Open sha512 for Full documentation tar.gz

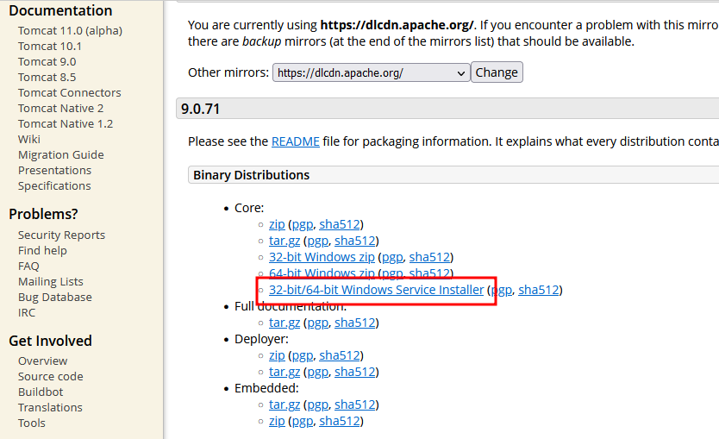[355, 323]
